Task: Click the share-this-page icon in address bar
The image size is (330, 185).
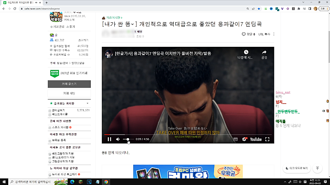Action: (x=253, y=9)
